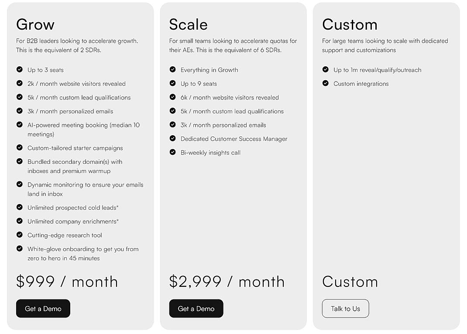Select the 'Scale' plan heading
This screenshot has height=334, width=467.
click(189, 24)
